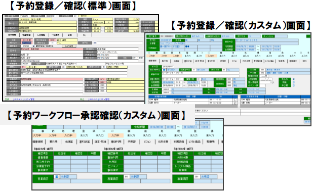Open 会議室 tab in custom reservation window

point(176,61)
